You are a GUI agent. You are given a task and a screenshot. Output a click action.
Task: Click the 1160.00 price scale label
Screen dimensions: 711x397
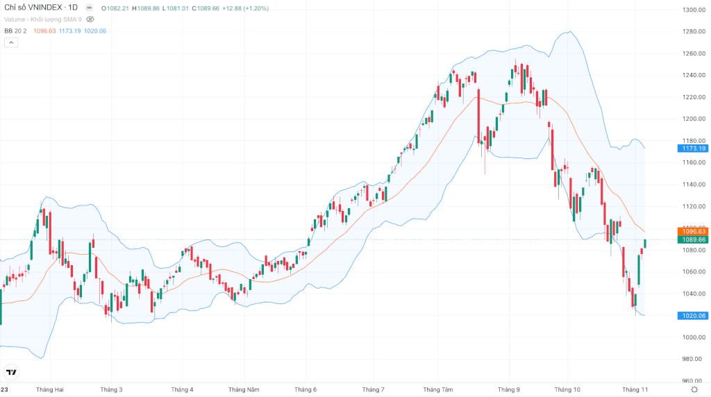pyautogui.click(x=694, y=162)
